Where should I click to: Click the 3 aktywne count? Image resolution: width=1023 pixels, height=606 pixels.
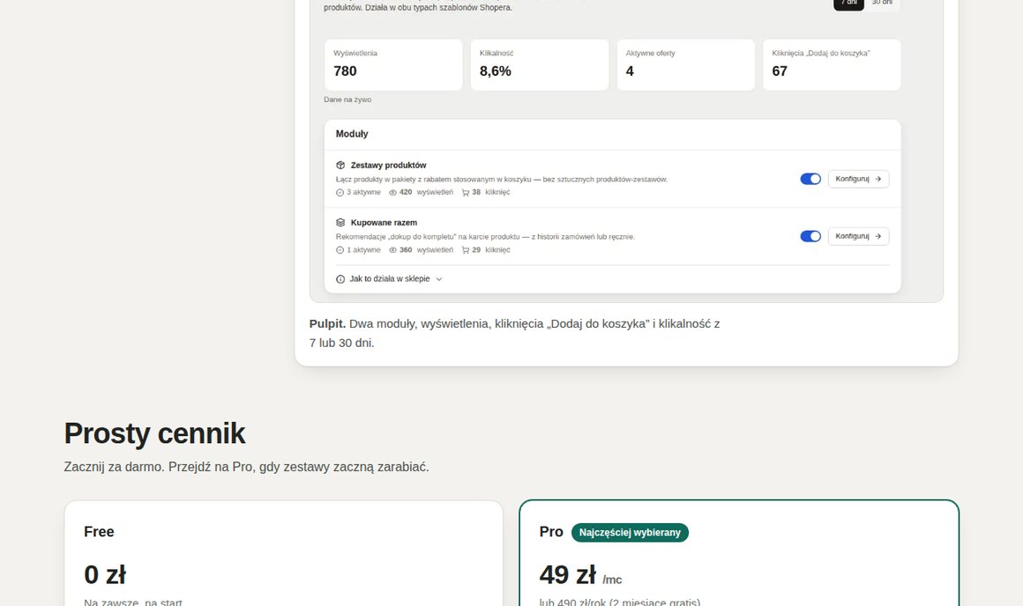pos(363,192)
